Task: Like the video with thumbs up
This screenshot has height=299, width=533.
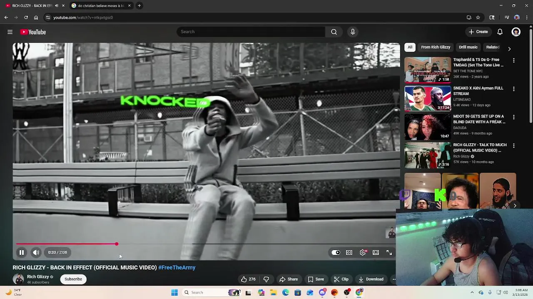Action: 249,279
